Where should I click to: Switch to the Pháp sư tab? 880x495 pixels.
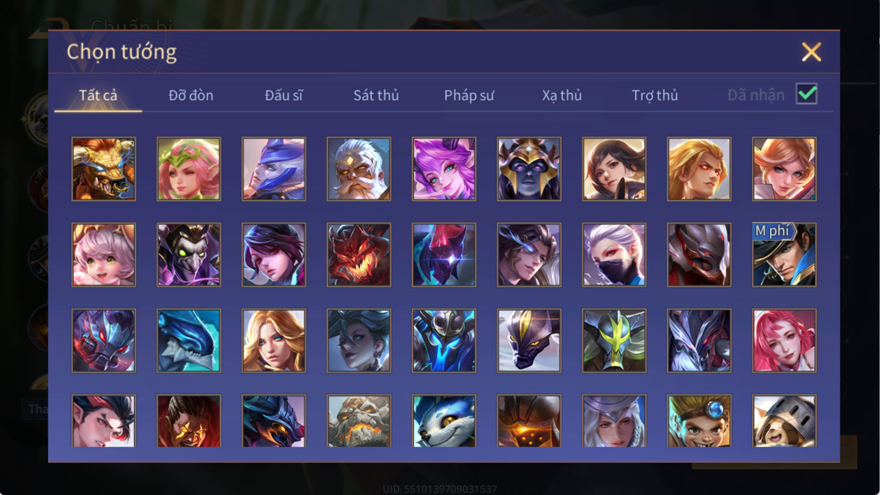(469, 95)
